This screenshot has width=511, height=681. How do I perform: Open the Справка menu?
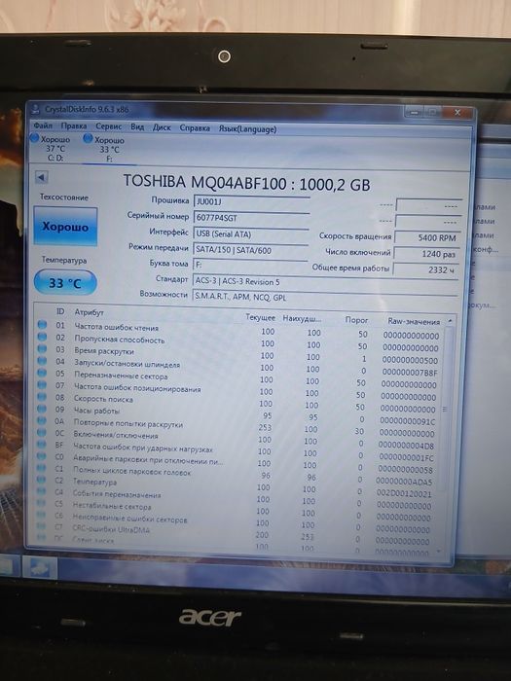pos(195,128)
